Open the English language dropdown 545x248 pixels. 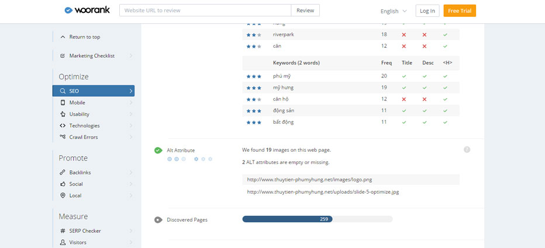(394, 11)
